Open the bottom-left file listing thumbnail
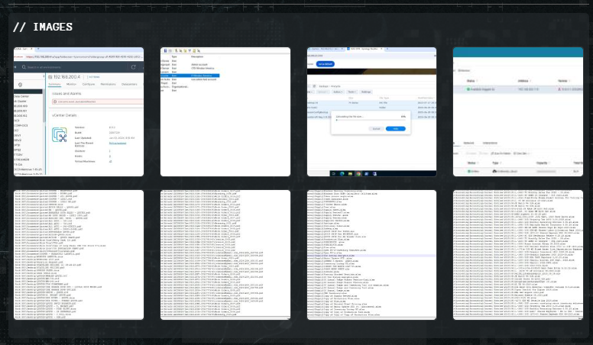 coord(79,254)
